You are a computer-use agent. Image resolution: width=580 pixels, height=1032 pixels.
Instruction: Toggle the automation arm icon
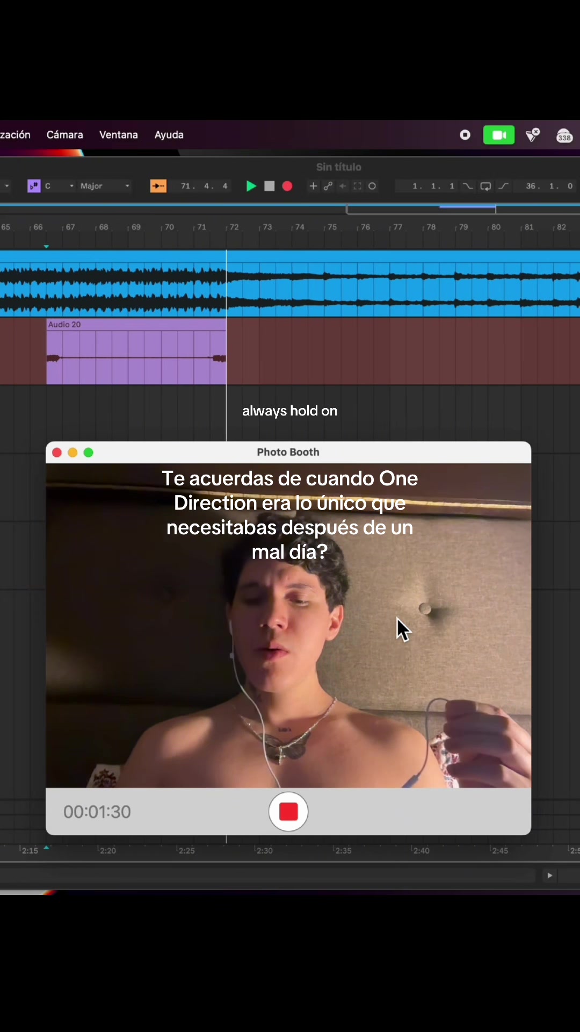[x=328, y=186]
